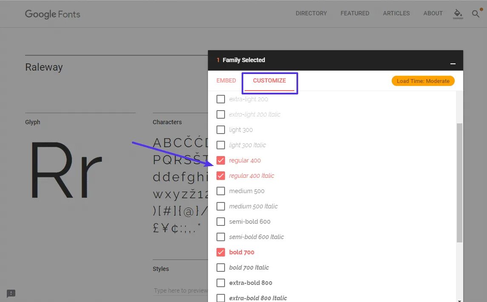487x302 pixels.
Task: Check the medium 500 box
Action: (220, 191)
